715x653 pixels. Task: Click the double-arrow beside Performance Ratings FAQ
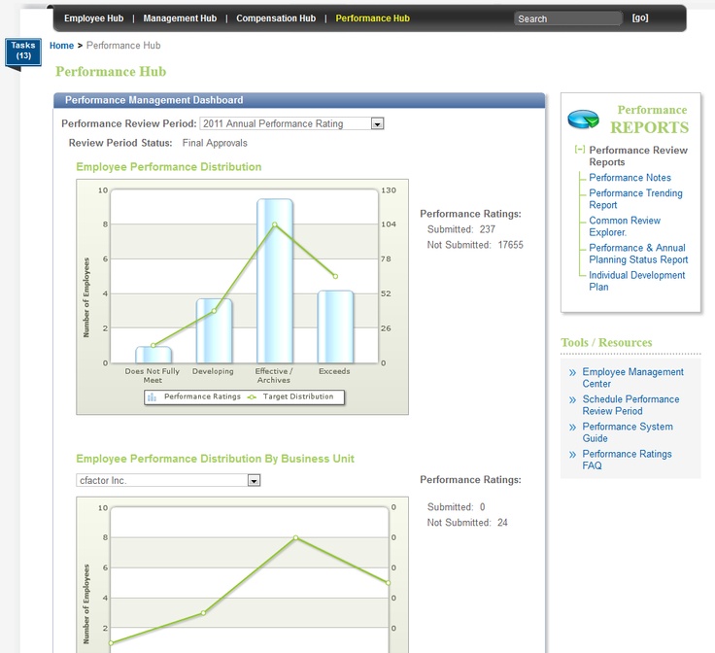[x=572, y=455]
